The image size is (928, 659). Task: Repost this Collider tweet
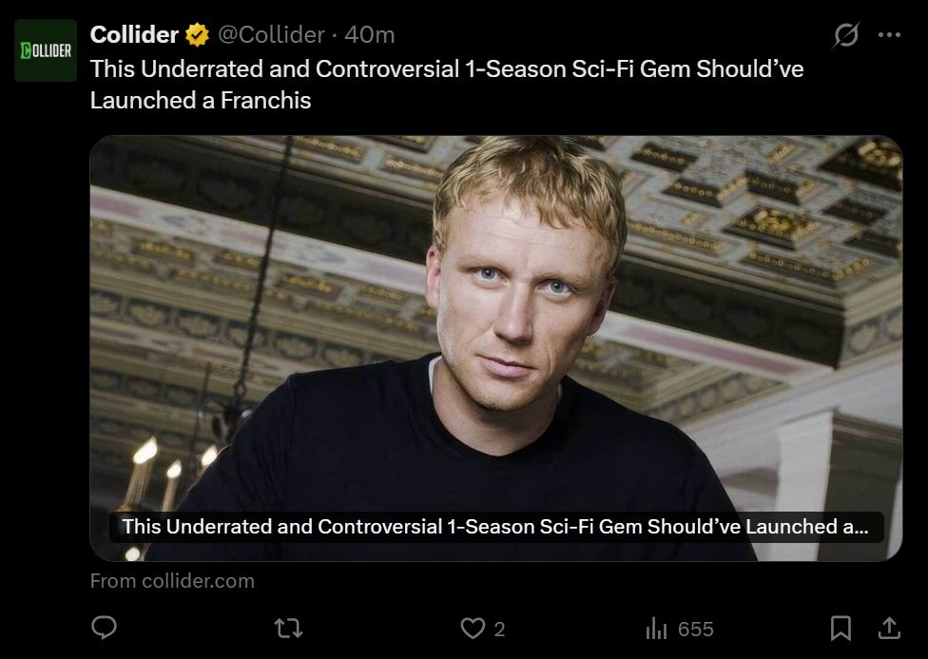point(289,629)
